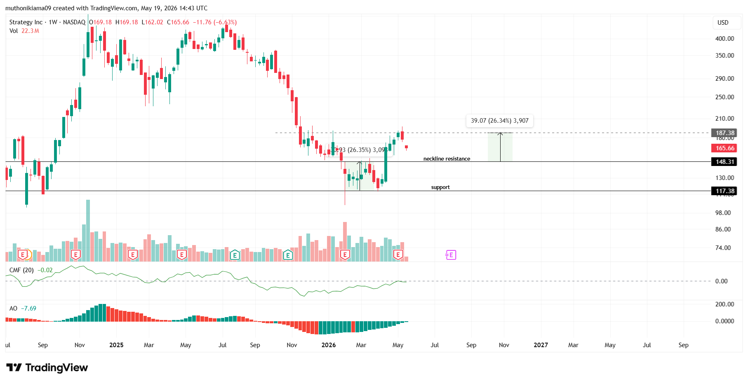Image resolution: width=748 pixels, height=383 pixels.
Task: Click the CMF value −0.02
Action: (x=45, y=270)
